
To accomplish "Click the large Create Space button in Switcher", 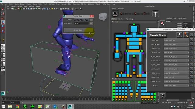I will 158,35.
